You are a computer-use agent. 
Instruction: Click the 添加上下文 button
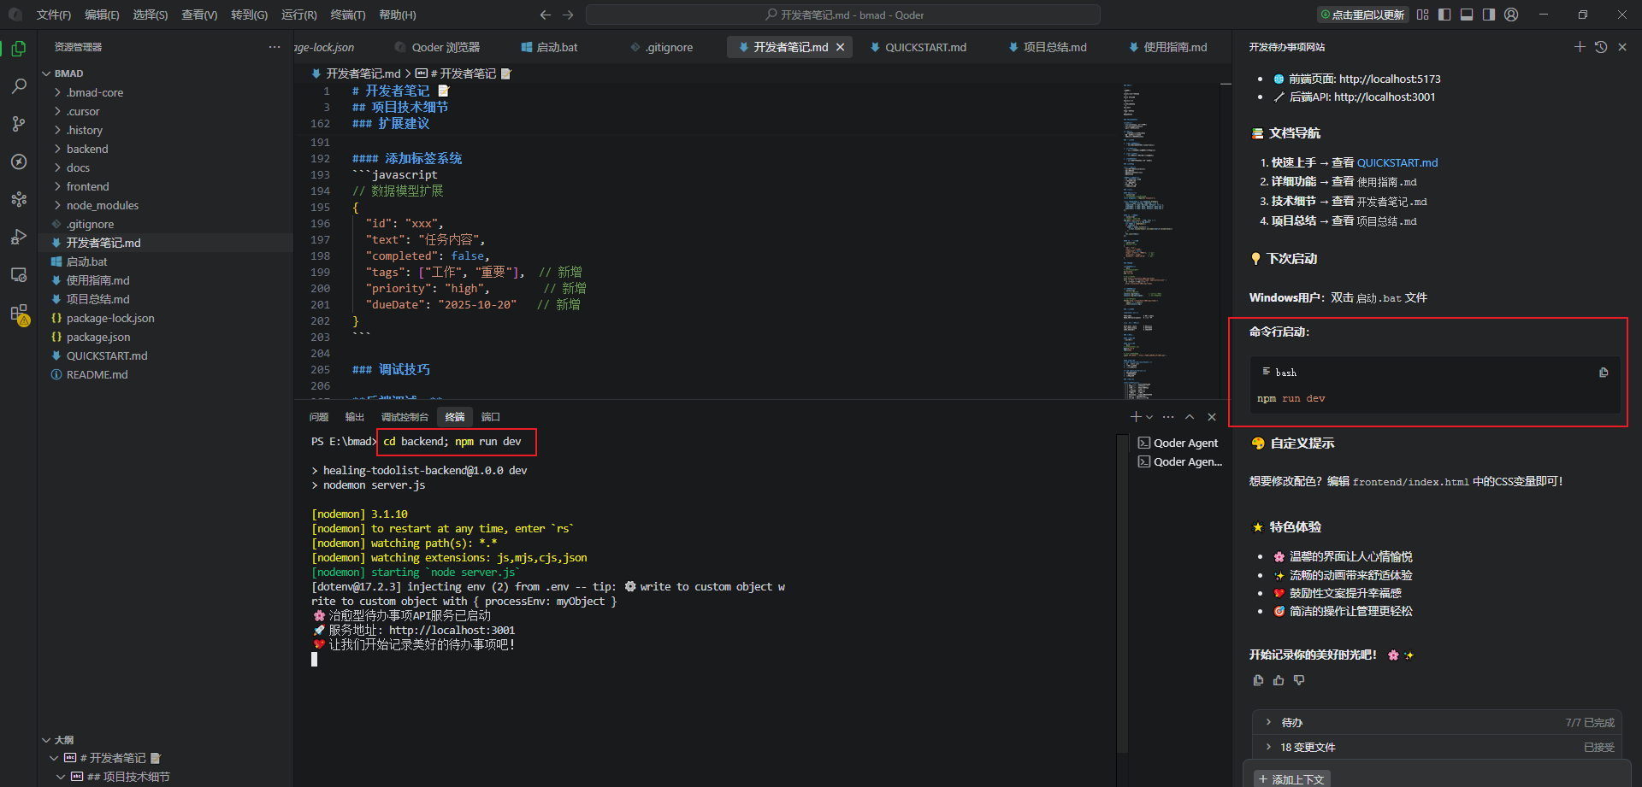(x=1291, y=779)
